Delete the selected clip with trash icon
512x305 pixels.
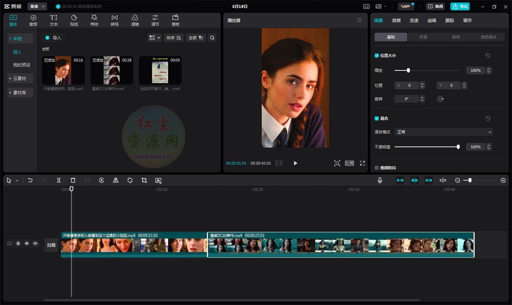pyautogui.click(x=73, y=180)
